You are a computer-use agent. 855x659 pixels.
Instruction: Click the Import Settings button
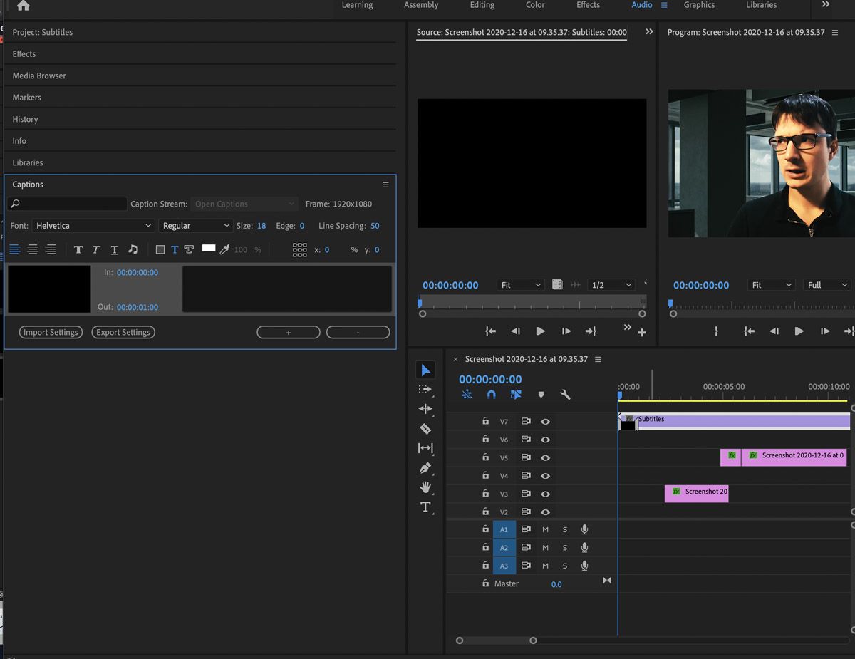(x=51, y=333)
